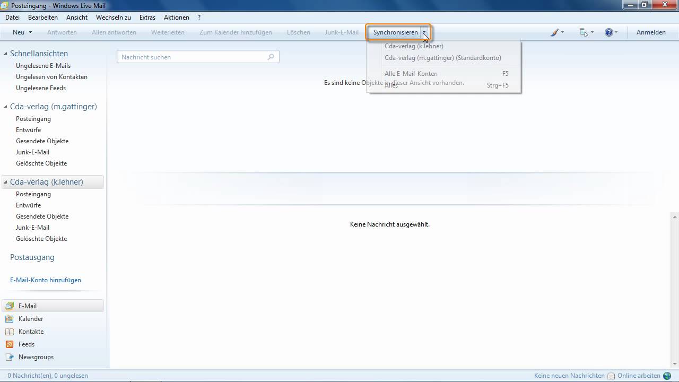Open the dropdown arrow beside the menus icon

(592, 32)
